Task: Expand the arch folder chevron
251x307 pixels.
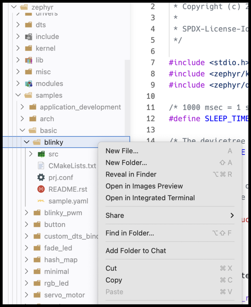Action: 22,119
